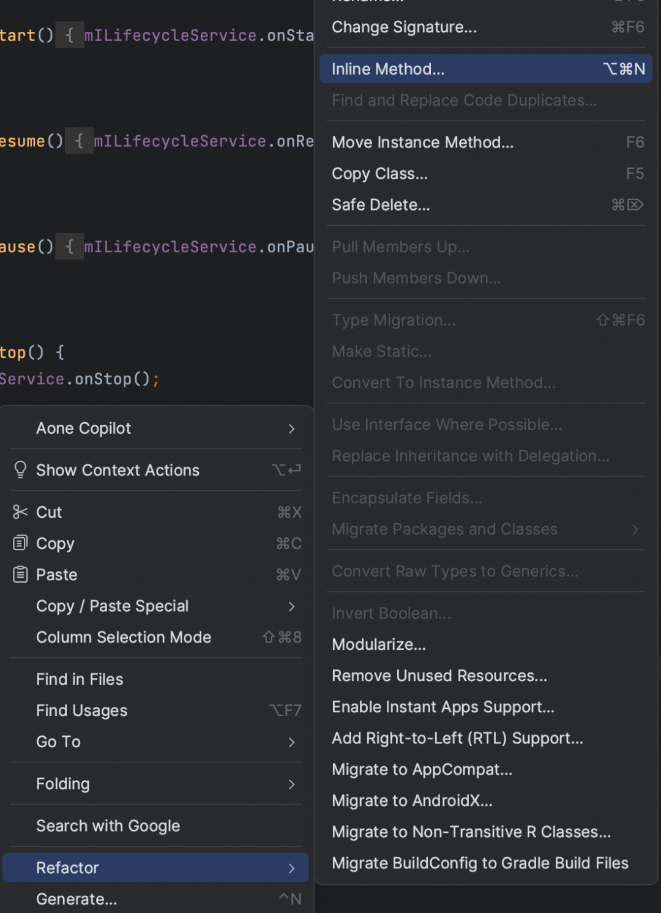Image resolution: width=661 pixels, height=913 pixels.
Task: Expand the Migrate Packages and Classes arrow
Action: click(635, 529)
